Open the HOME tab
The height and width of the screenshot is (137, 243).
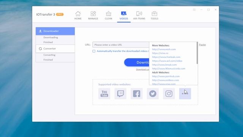click(78, 16)
